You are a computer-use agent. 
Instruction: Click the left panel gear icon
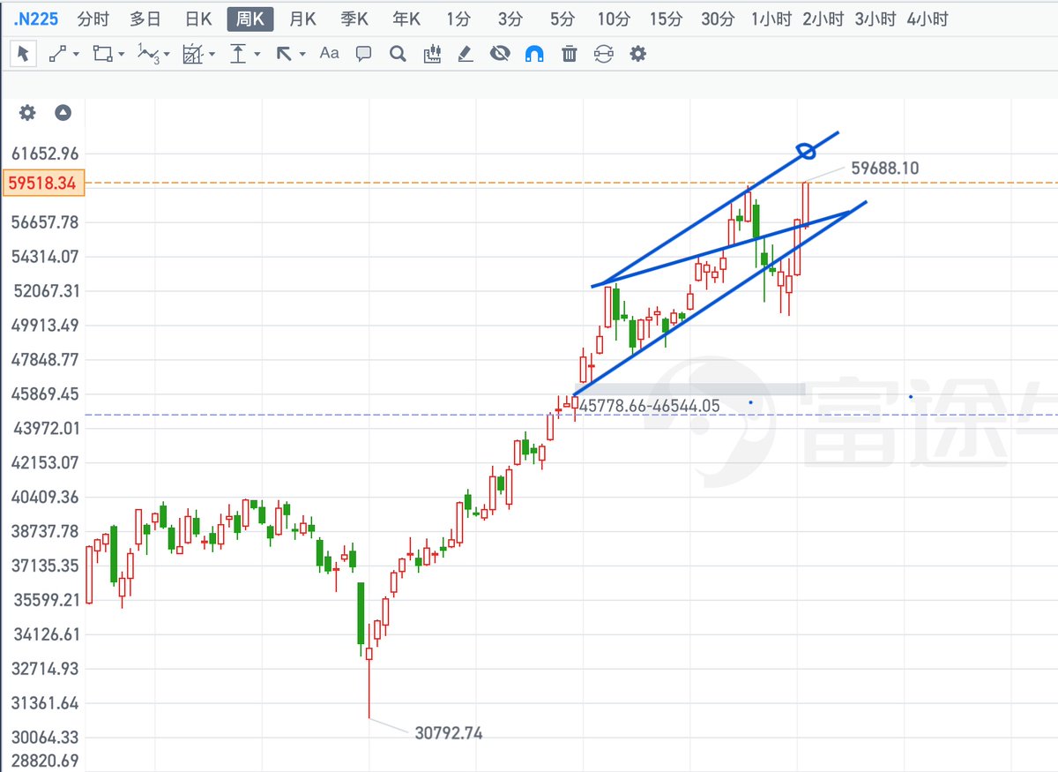click(26, 113)
